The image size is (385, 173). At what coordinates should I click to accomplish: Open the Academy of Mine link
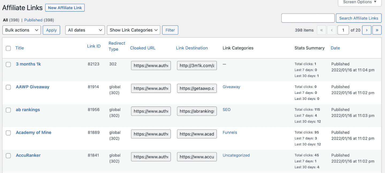pos(34,132)
